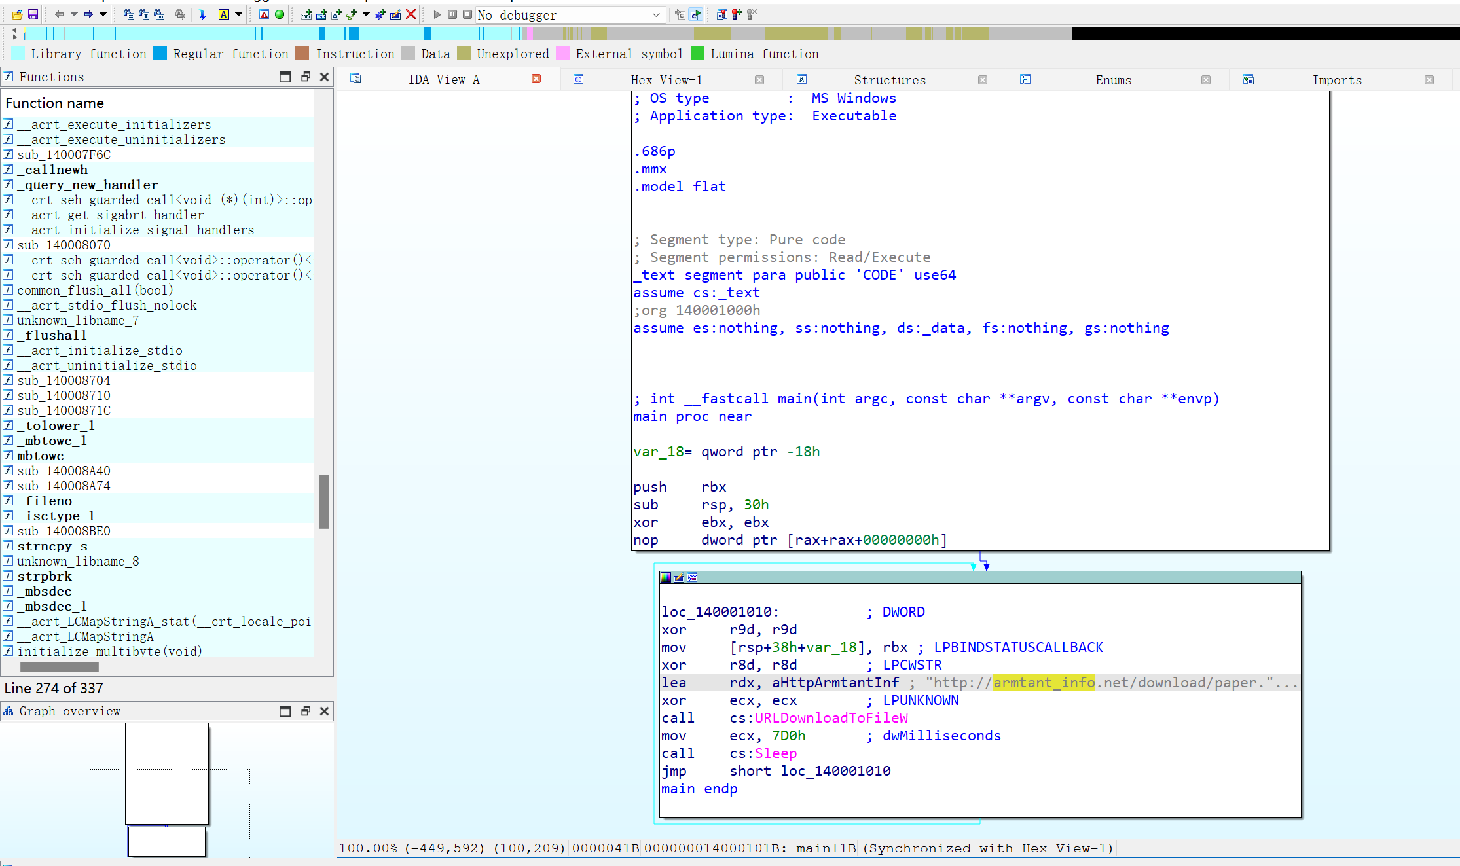Click the Sleep call reference
Screen dimensions: 1460x866
[776, 753]
